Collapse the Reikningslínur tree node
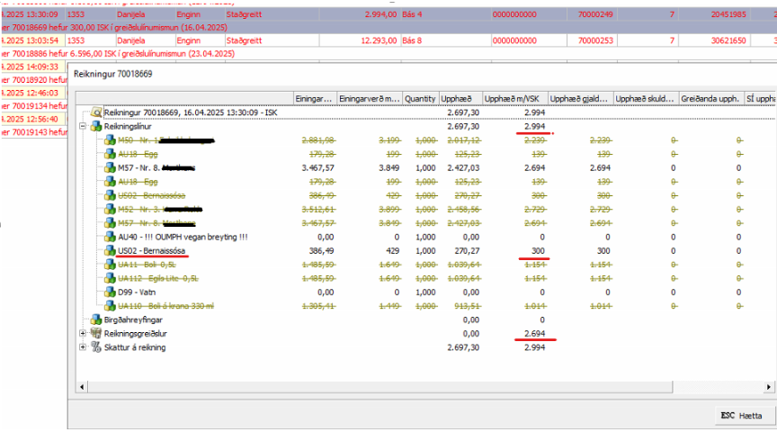 pos(84,127)
